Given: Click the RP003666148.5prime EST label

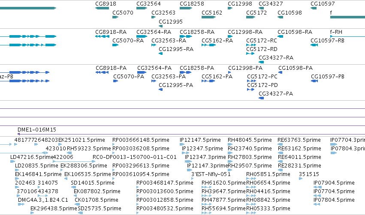Looking at the screenshot, I should [x=141, y=140].
